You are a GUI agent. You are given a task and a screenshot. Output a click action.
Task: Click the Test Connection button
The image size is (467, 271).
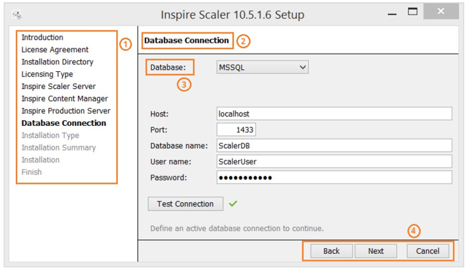point(185,204)
